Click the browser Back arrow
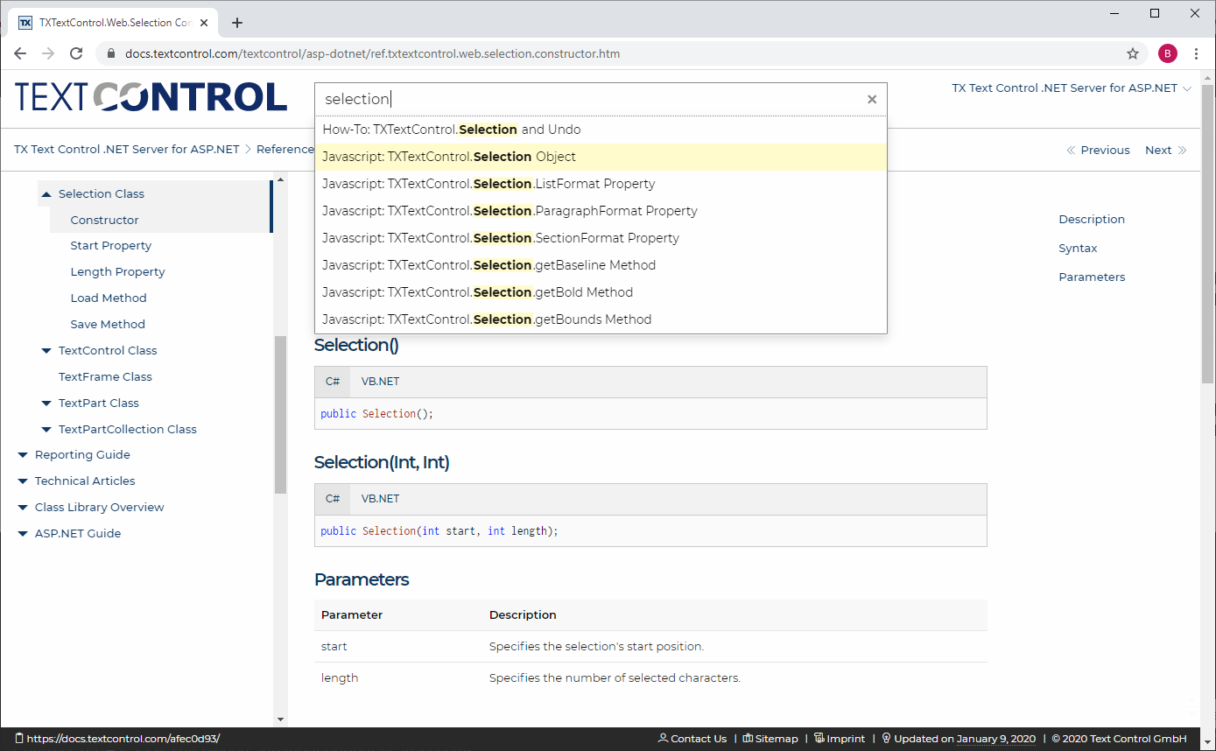1216x751 pixels. [x=20, y=53]
